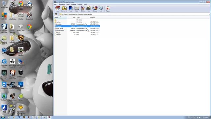Click the yellow gem desktop icon
Viewport: 211px width, 119px height.
pyautogui.click(x=21, y=109)
